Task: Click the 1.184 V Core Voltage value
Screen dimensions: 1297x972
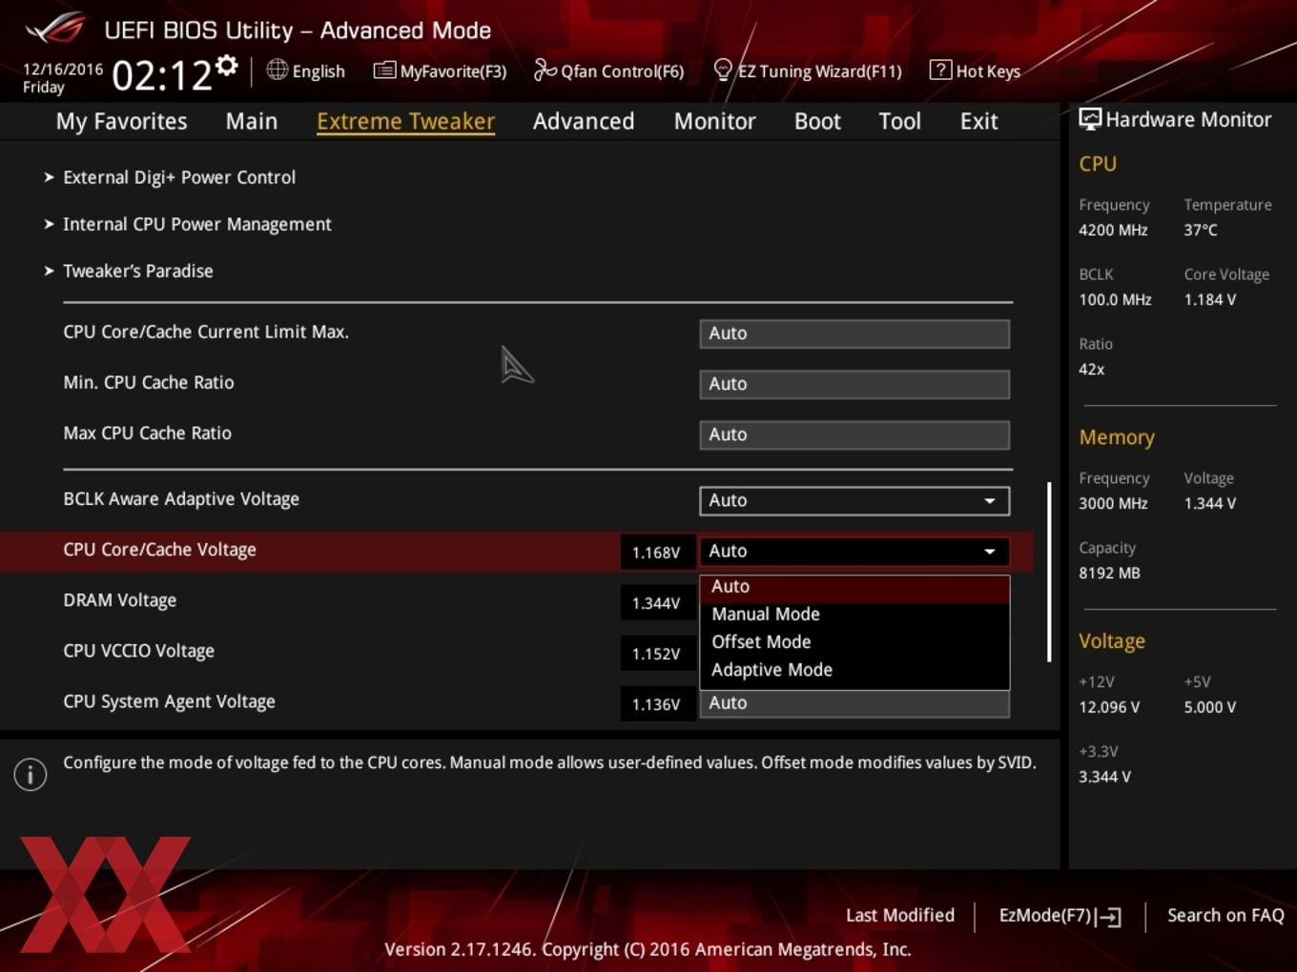Action: click(1210, 299)
